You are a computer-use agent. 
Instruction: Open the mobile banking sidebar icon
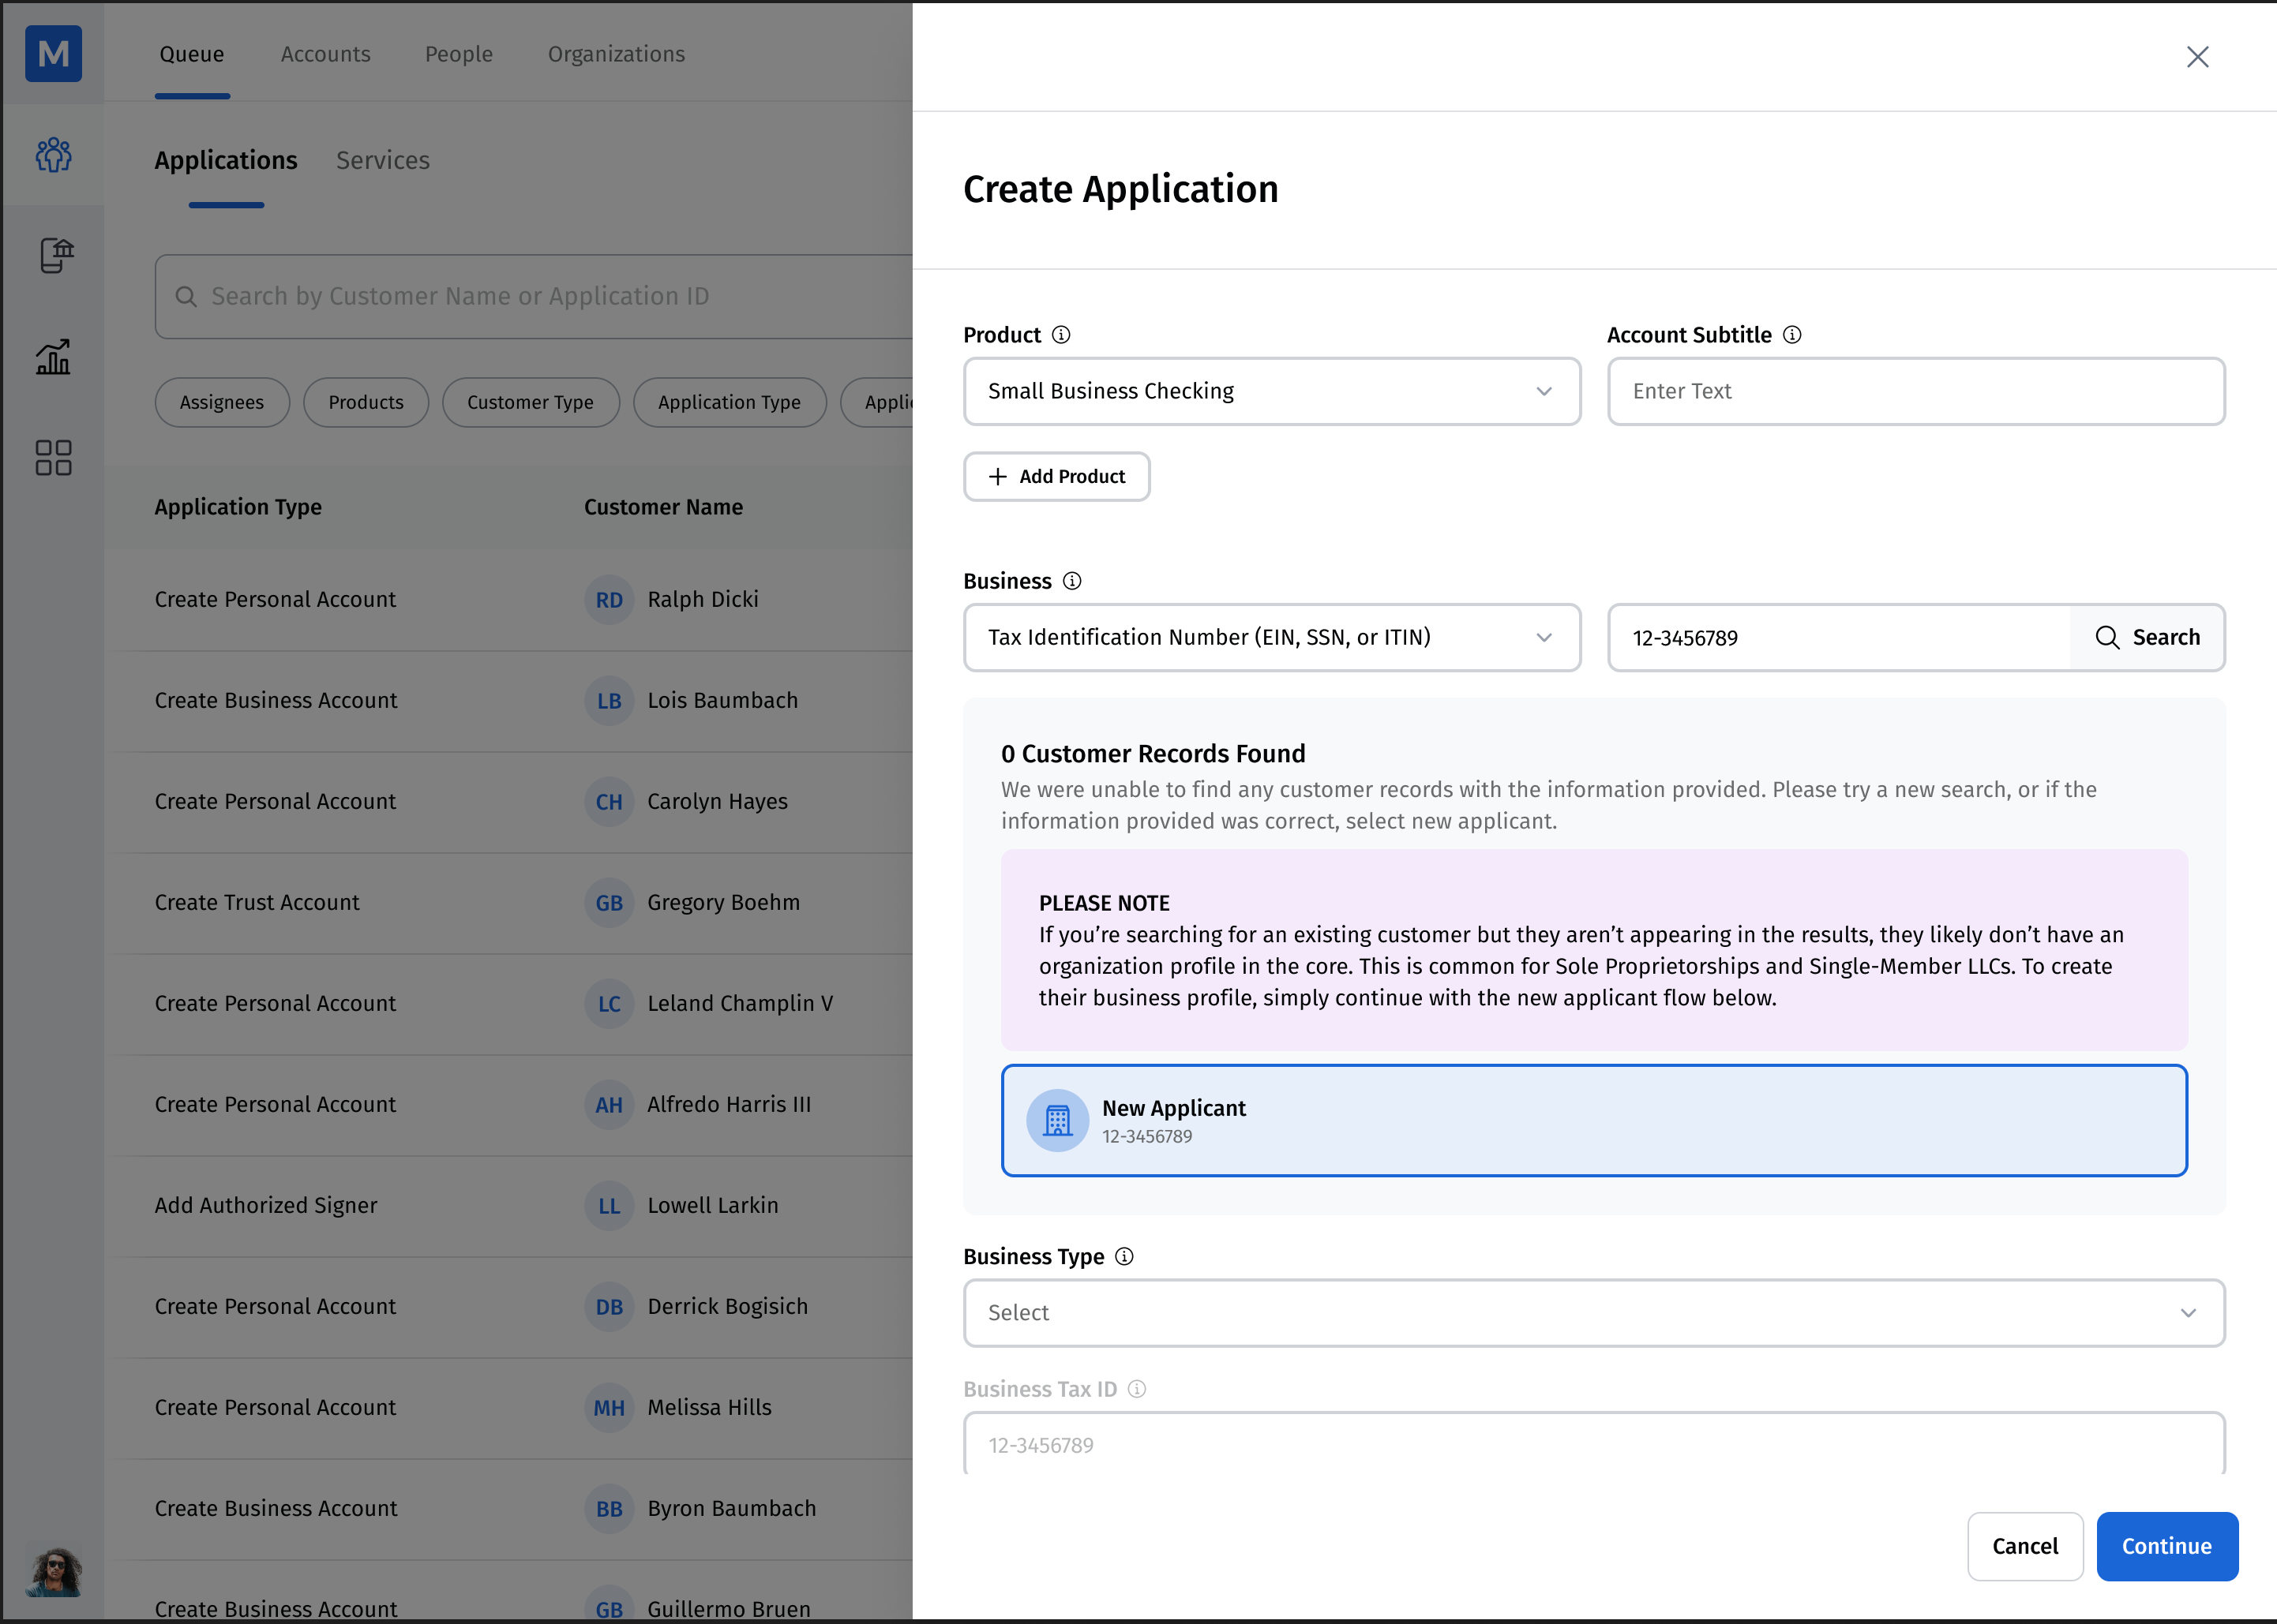pyautogui.click(x=55, y=256)
